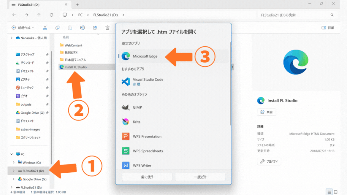Expand the Nanasuke personal OneDrive node

click(12, 38)
